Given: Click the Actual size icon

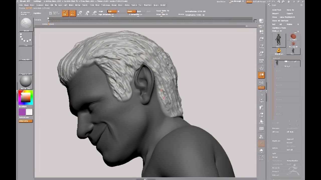Looking at the screenshot, I should tap(261, 46).
